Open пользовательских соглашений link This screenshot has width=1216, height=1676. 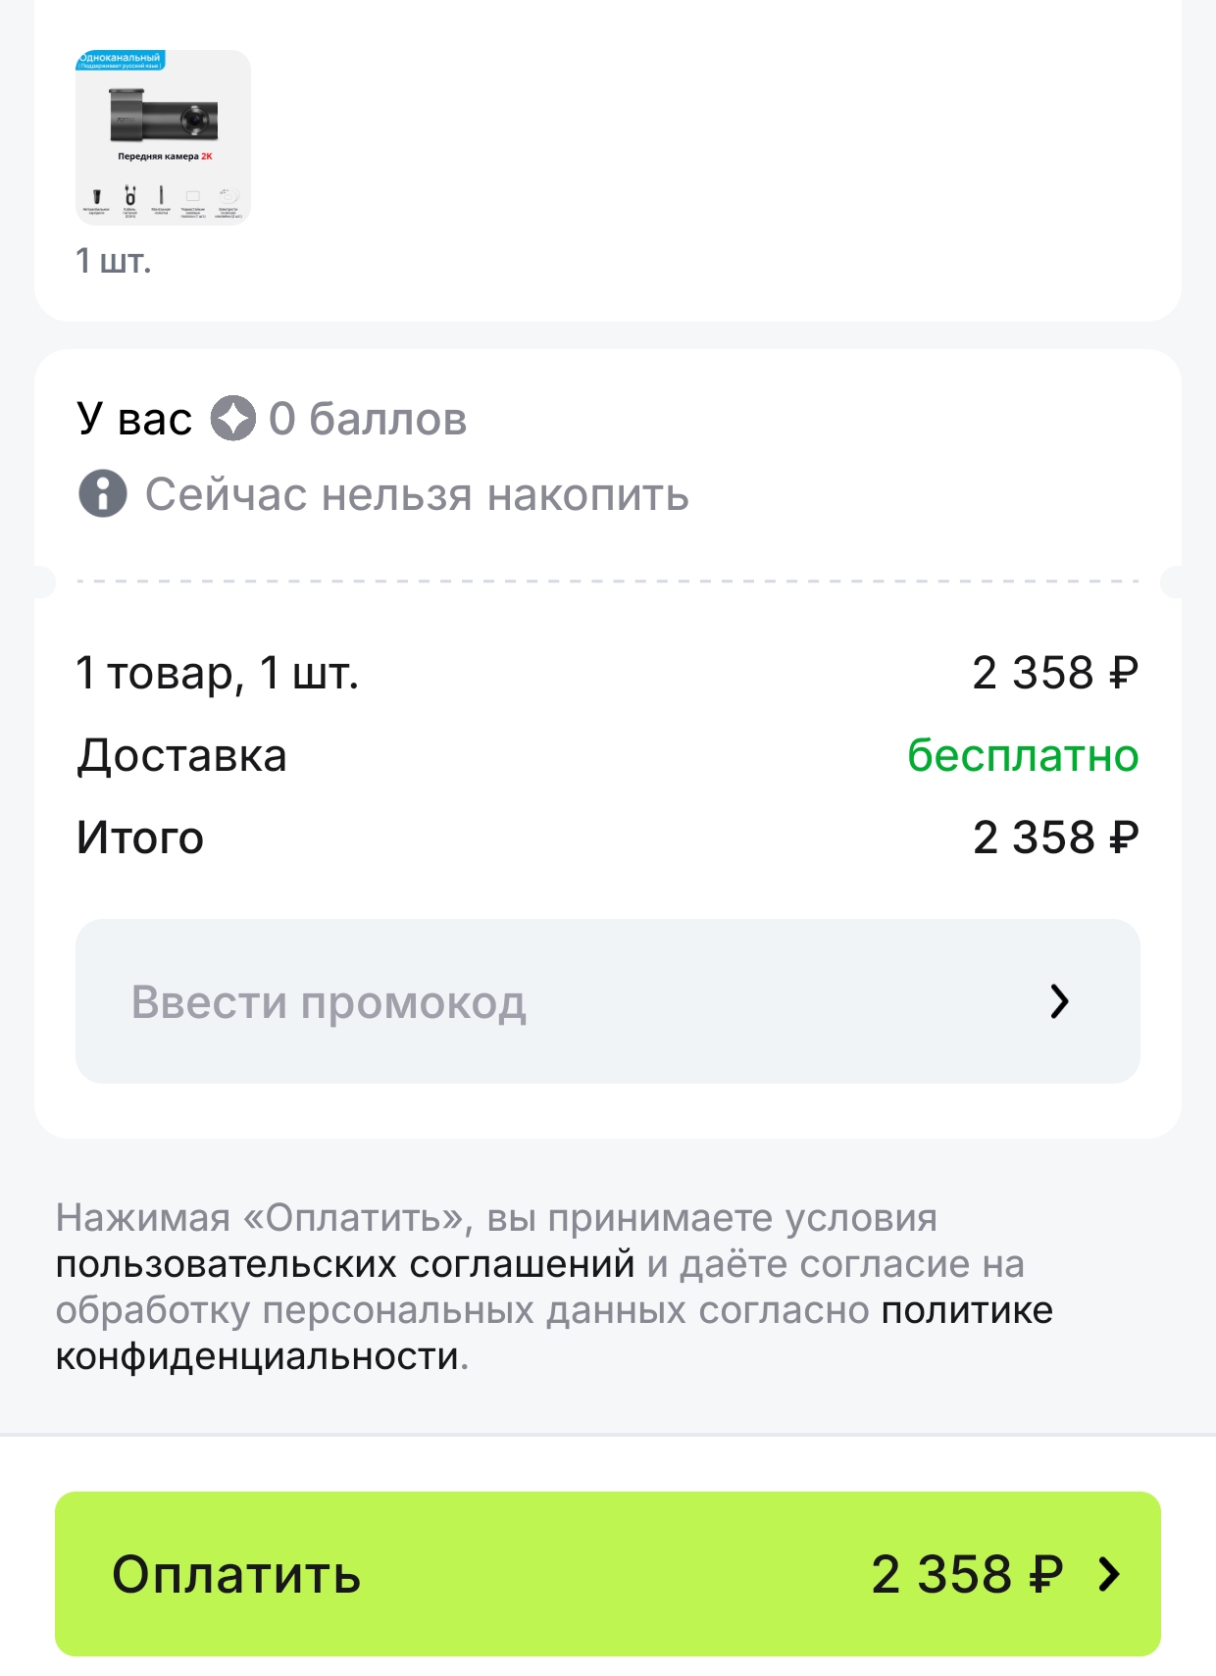(x=345, y=1264)
